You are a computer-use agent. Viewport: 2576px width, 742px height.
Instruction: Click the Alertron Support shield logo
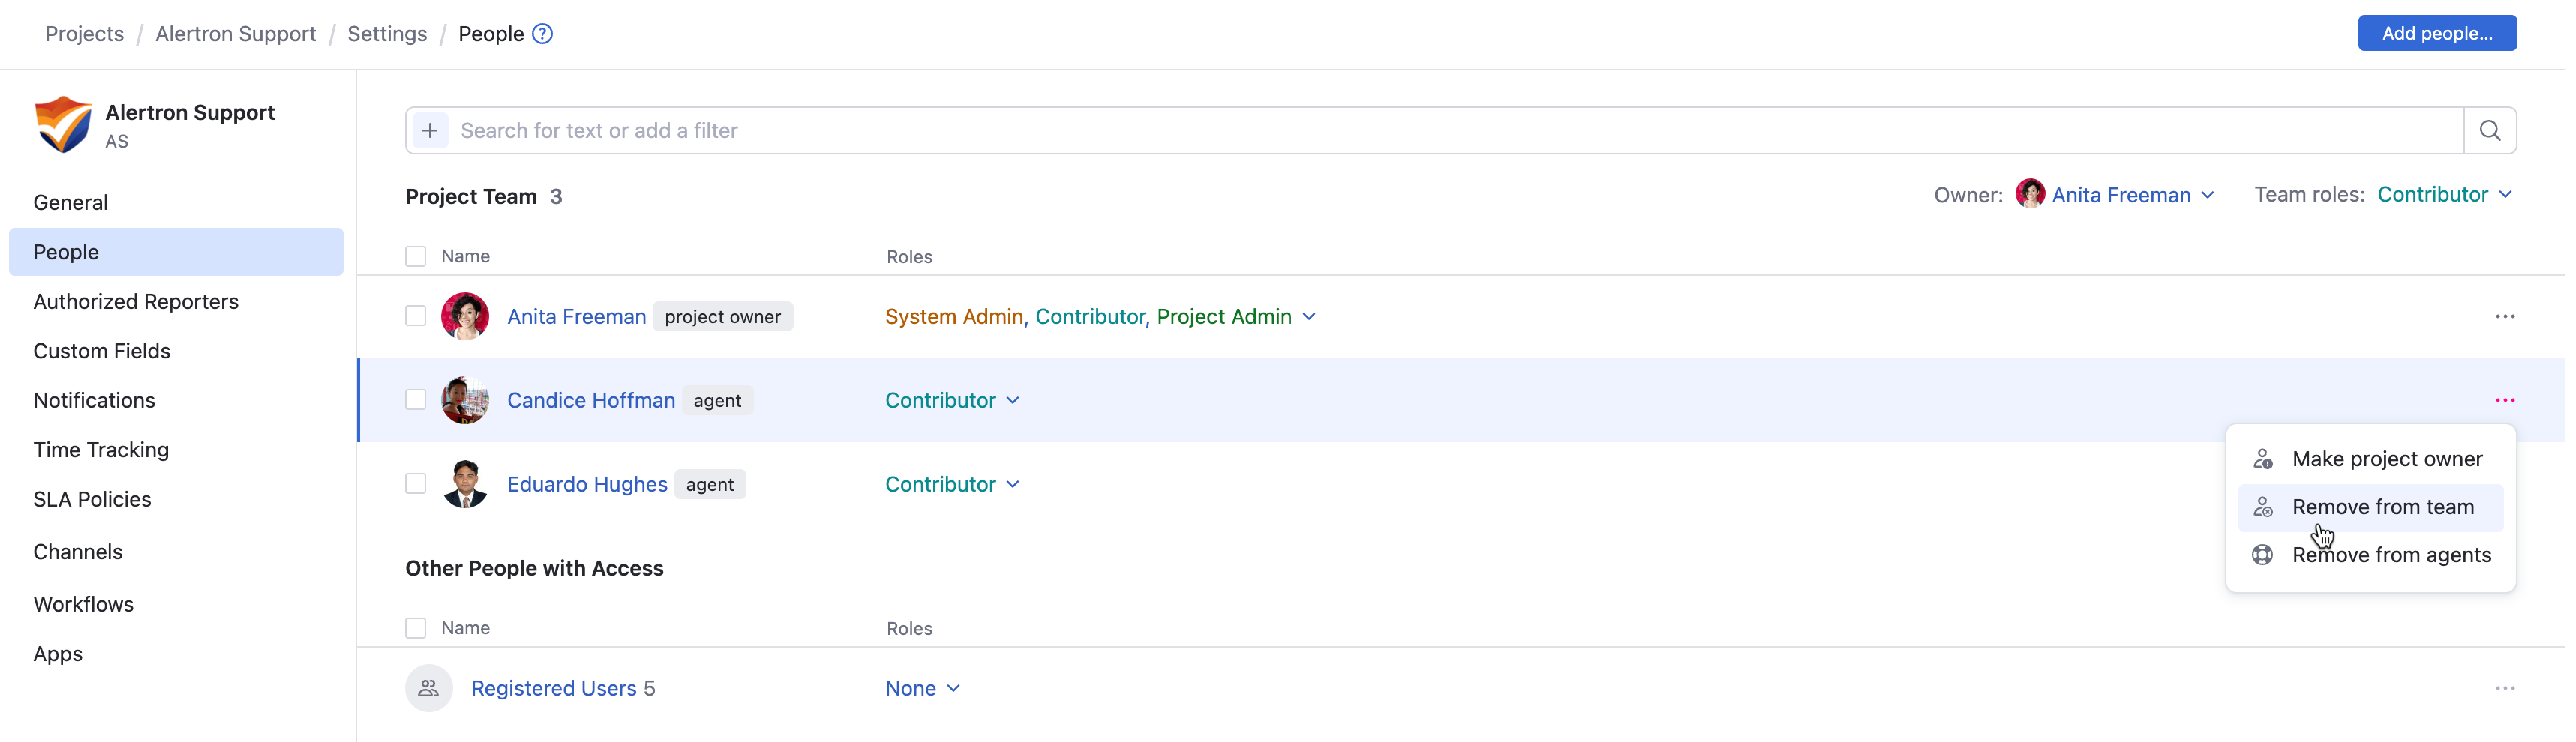click(63, 124)
